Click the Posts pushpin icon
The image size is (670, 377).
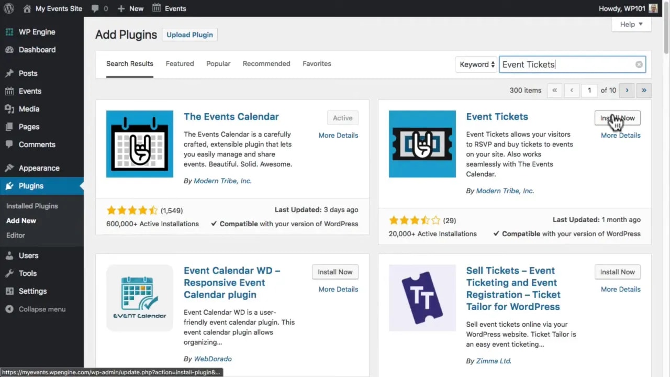coord(9,73)
